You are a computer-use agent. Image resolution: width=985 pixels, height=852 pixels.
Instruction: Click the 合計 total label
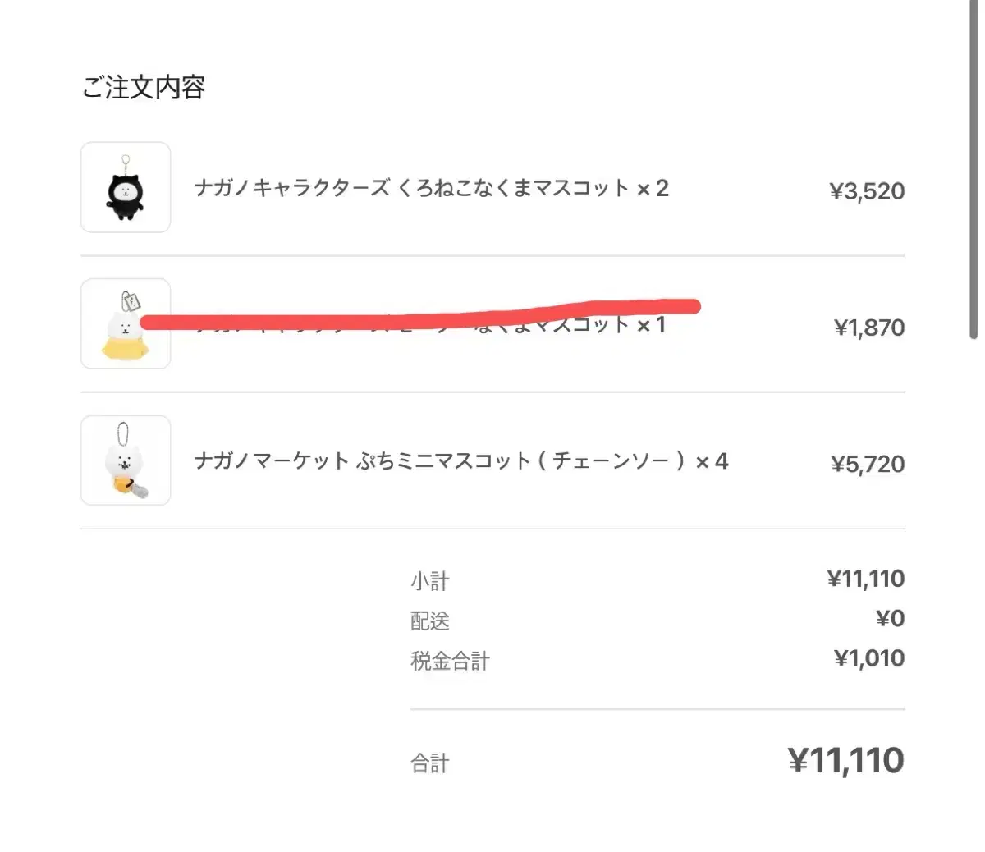point(430,763)
